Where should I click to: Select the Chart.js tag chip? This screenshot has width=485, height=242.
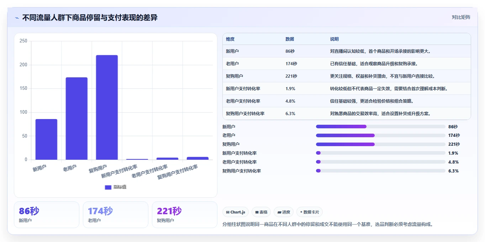pos(236,212)
